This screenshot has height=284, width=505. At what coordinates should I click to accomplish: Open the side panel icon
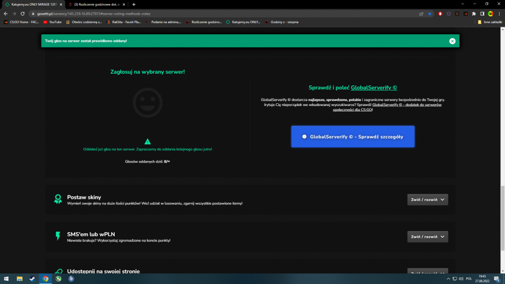pyautogui.click(x=482, y=14)
